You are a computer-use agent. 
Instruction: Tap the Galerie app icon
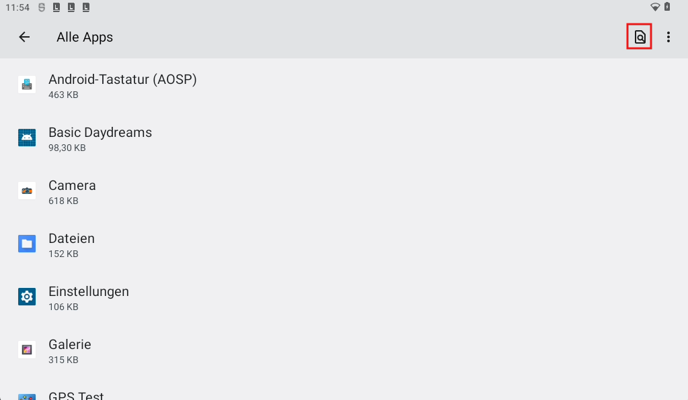[x=27, y=350]
